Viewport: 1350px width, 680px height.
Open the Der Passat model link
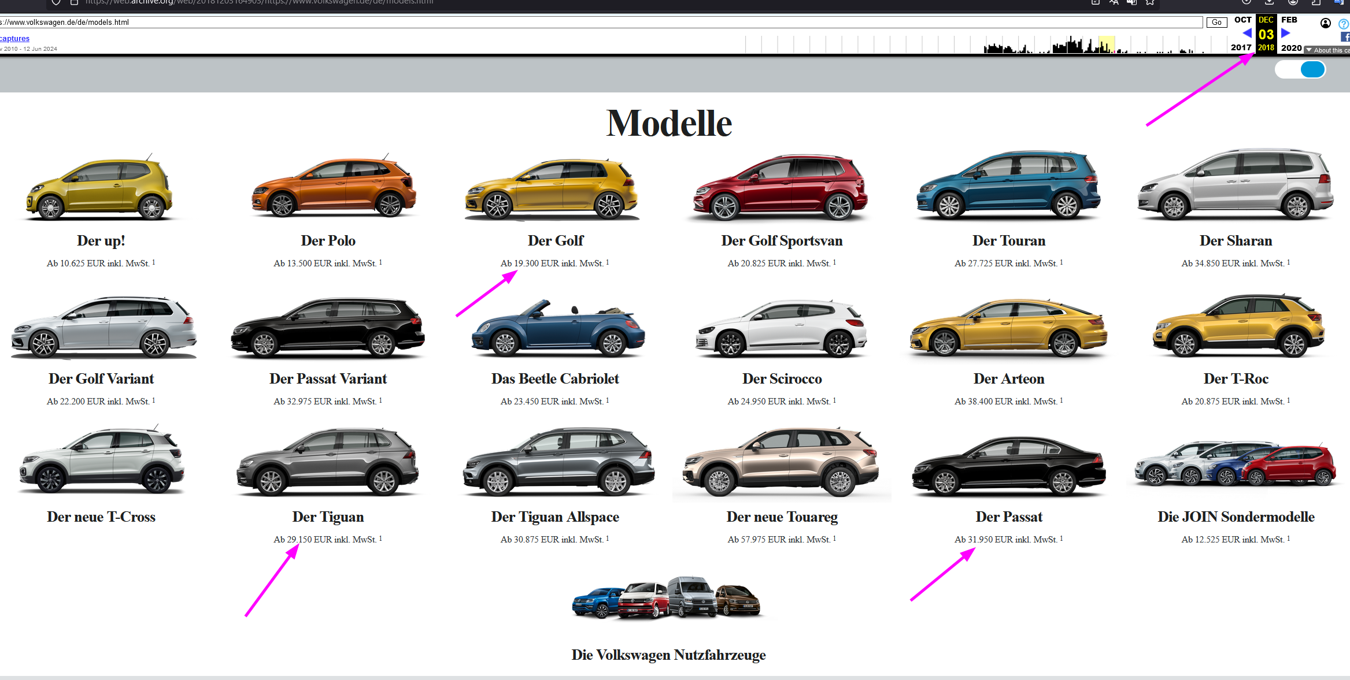pos(1009,517)
